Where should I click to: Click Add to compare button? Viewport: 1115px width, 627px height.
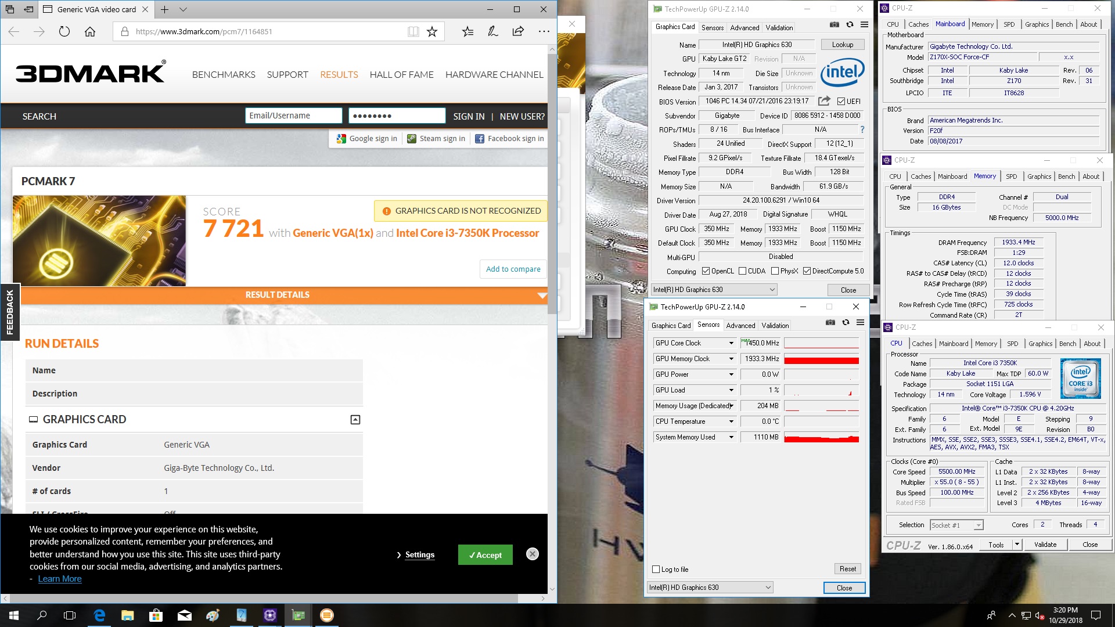pyautogui.click(x=513, y=269)
